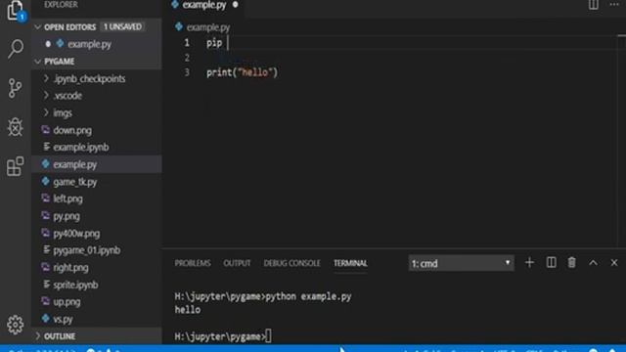The height and width of the screenshot is (352, 626).
Task: Click line number 2 in the gutter
Action: (187, 58)
